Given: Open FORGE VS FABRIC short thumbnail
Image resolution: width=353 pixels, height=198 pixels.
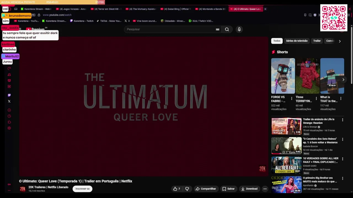Looking at the screenshot, I should (x=283, y=76).
